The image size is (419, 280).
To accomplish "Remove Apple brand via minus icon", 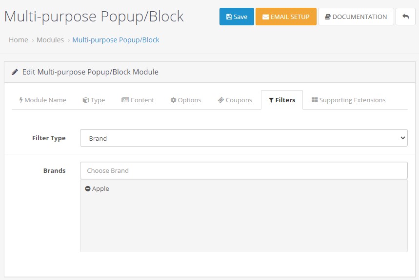I will 88,188.
